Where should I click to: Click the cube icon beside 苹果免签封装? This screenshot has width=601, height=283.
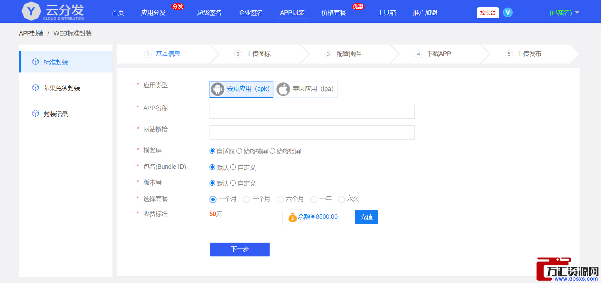click(x=36, y=88)
